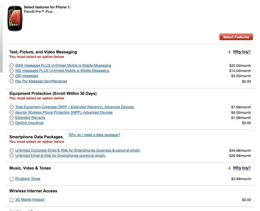The width and height of the screenshot is (260, 211).
Task: Click the Wireless Internet Access heading
Action: pos(33,191)
